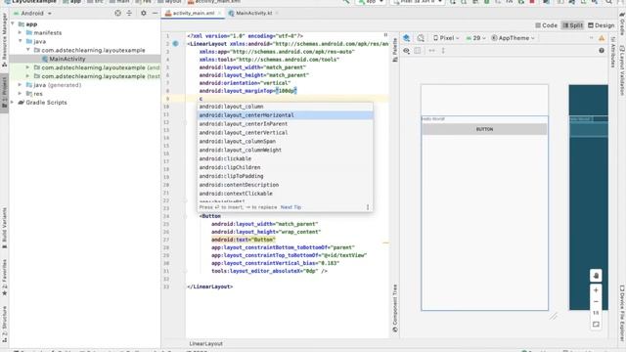Open the autocomplete popup three-dot menu
The width and height of the screenshot is (626, 352).
pos(368,207)
